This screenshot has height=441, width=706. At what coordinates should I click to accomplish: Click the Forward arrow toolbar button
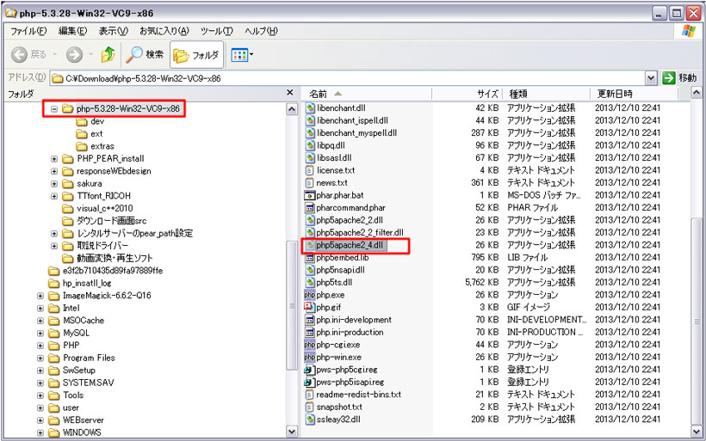pyautogui.click(x=75, y=55)
